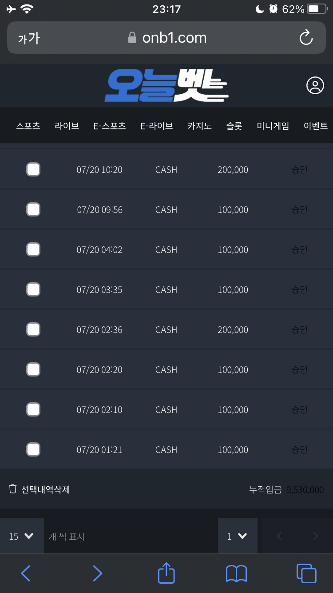Go back with Safari back arrow
The height and width of the screenshot is (593, 333).
[26, 573]
